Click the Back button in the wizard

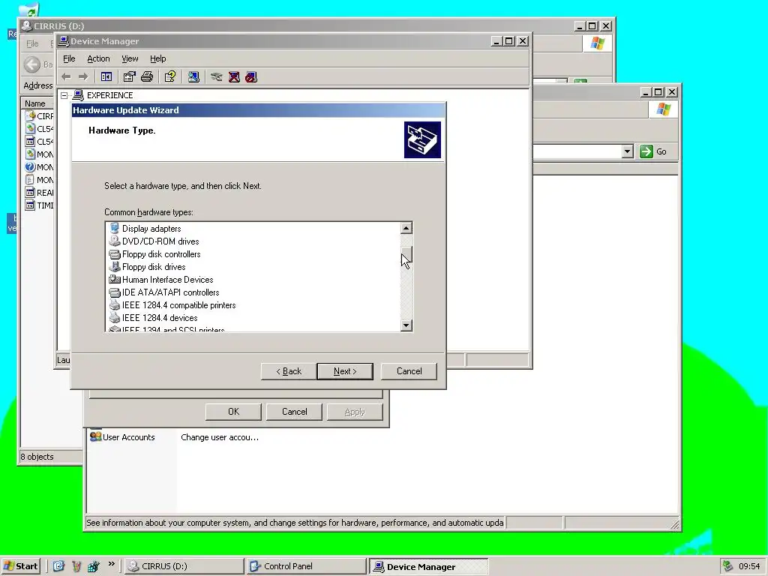point(289,371)
